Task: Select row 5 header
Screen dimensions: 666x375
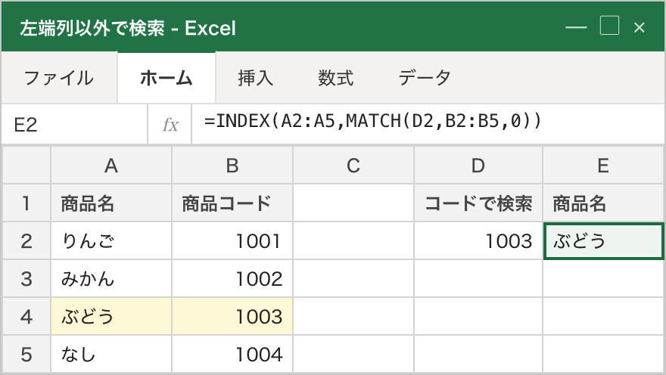Action: [26, 354]
